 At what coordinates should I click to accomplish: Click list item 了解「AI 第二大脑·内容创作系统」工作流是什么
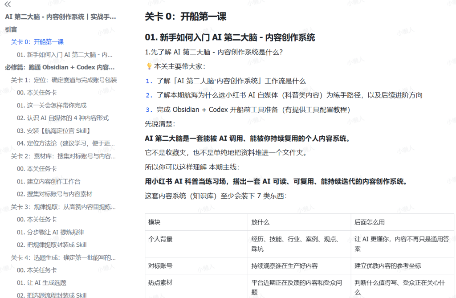pos(231,81)
